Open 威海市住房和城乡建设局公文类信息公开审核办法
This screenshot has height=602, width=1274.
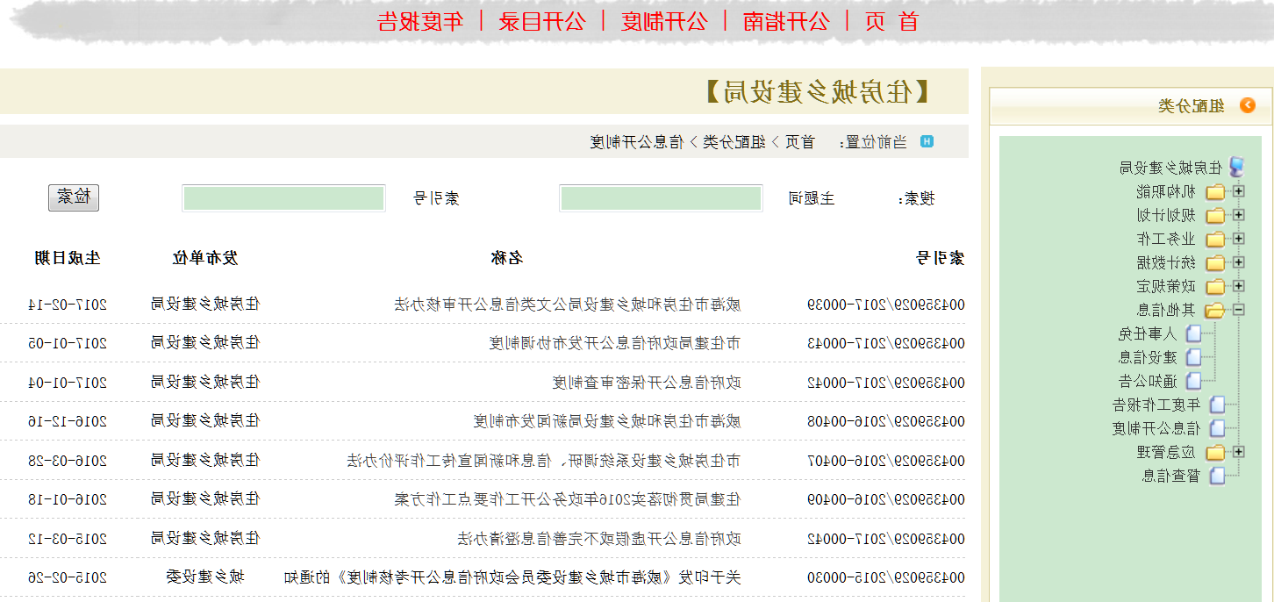tap(567, 305)
